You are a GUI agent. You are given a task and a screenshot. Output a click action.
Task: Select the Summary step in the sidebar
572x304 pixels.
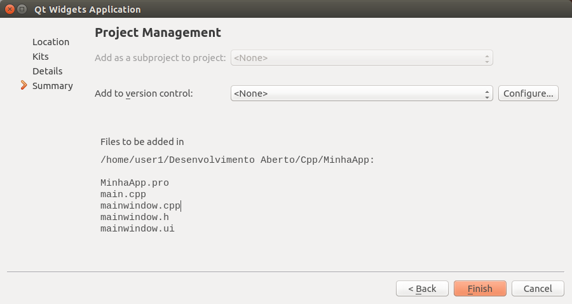[53, 86]
